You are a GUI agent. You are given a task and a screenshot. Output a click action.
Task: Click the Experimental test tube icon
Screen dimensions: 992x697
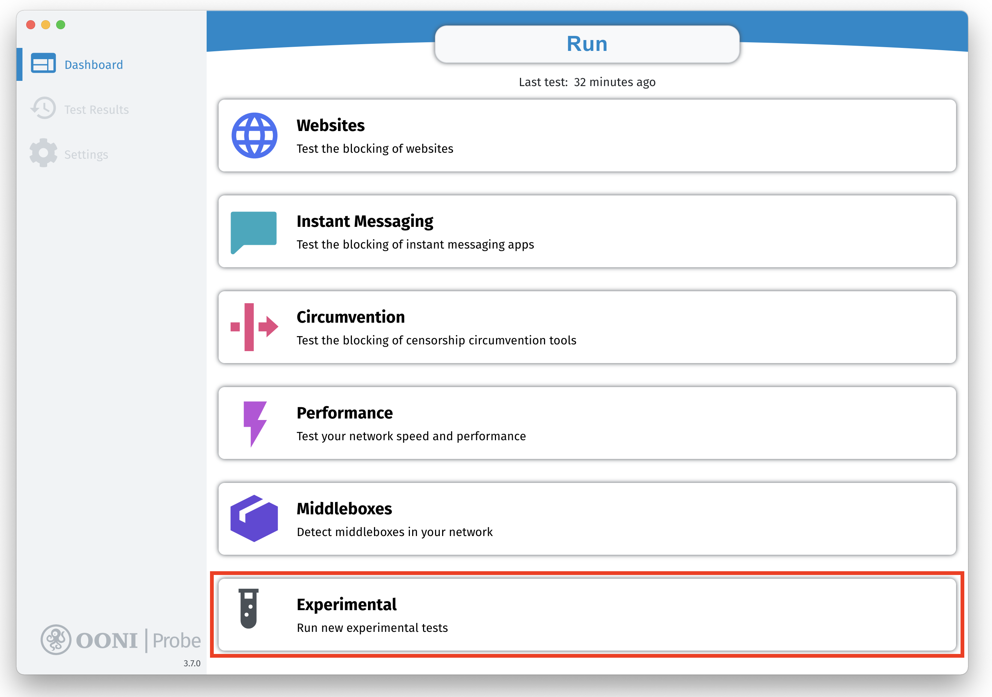(x=249, y=608)
